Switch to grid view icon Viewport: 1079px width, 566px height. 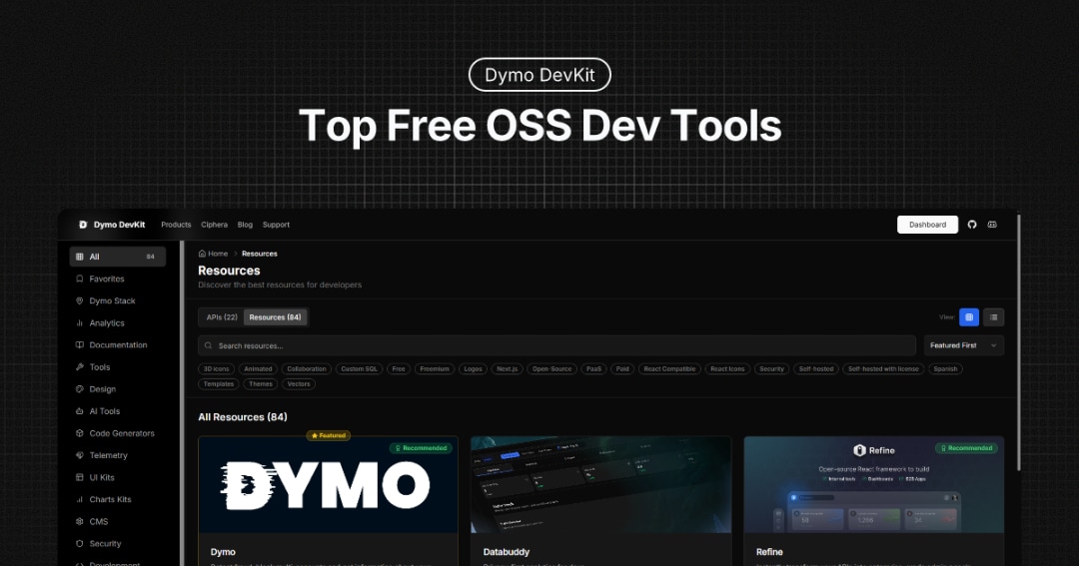tap(969, 317)
